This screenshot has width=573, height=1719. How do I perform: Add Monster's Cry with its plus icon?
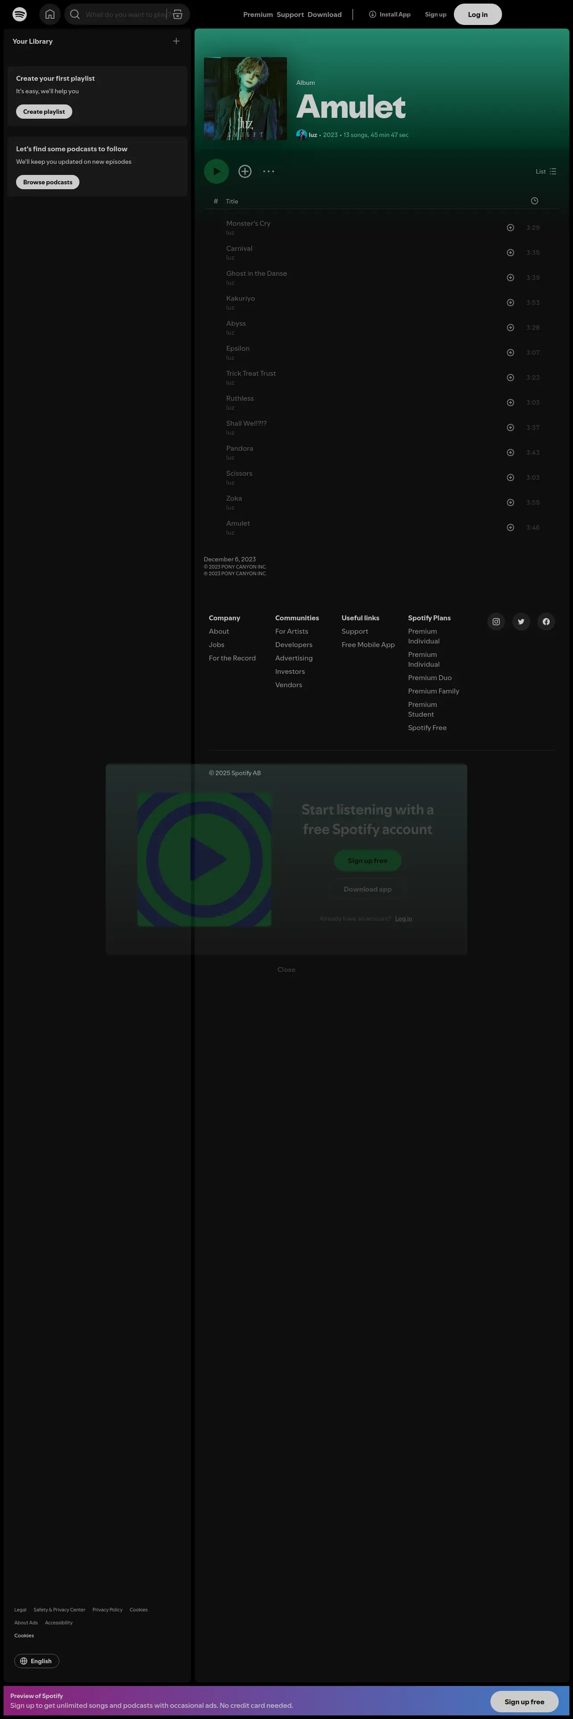510,228
